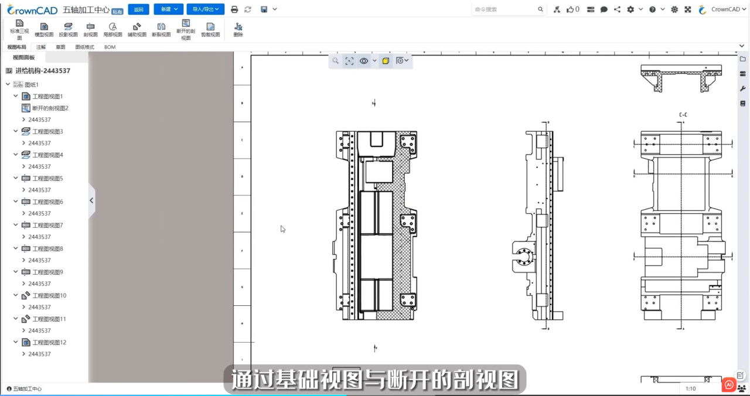
Task: Switch to the 视图布局 view layout tab
Action: coord(16,47)
